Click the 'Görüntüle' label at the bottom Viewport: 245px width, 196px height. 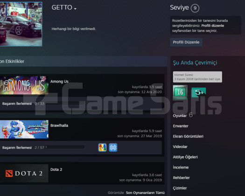[x=116, y=193]
